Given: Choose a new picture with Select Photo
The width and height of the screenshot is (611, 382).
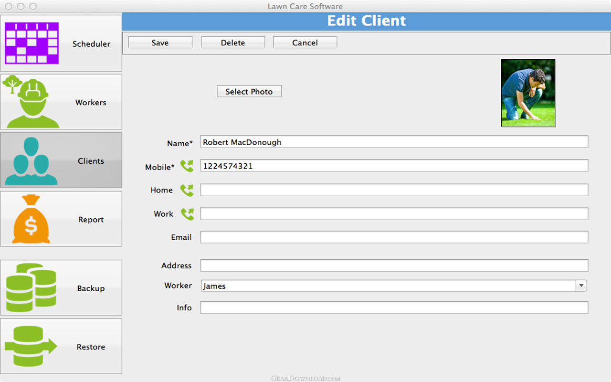Looking at the screenshot, I should point(249,91).
